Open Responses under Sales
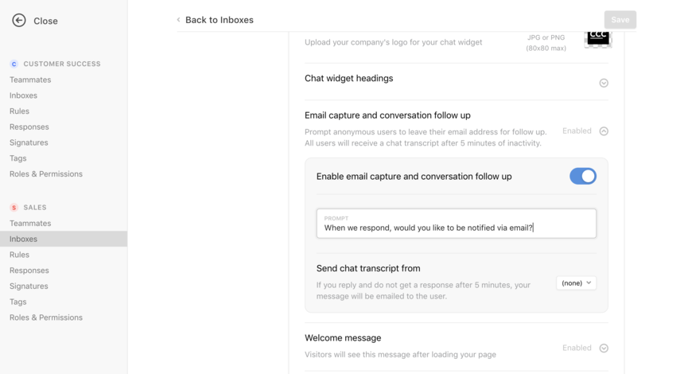 29,270
